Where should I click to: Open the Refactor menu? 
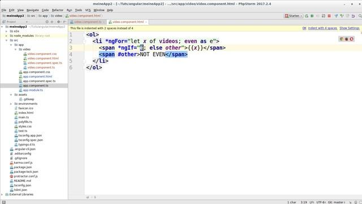58,10
